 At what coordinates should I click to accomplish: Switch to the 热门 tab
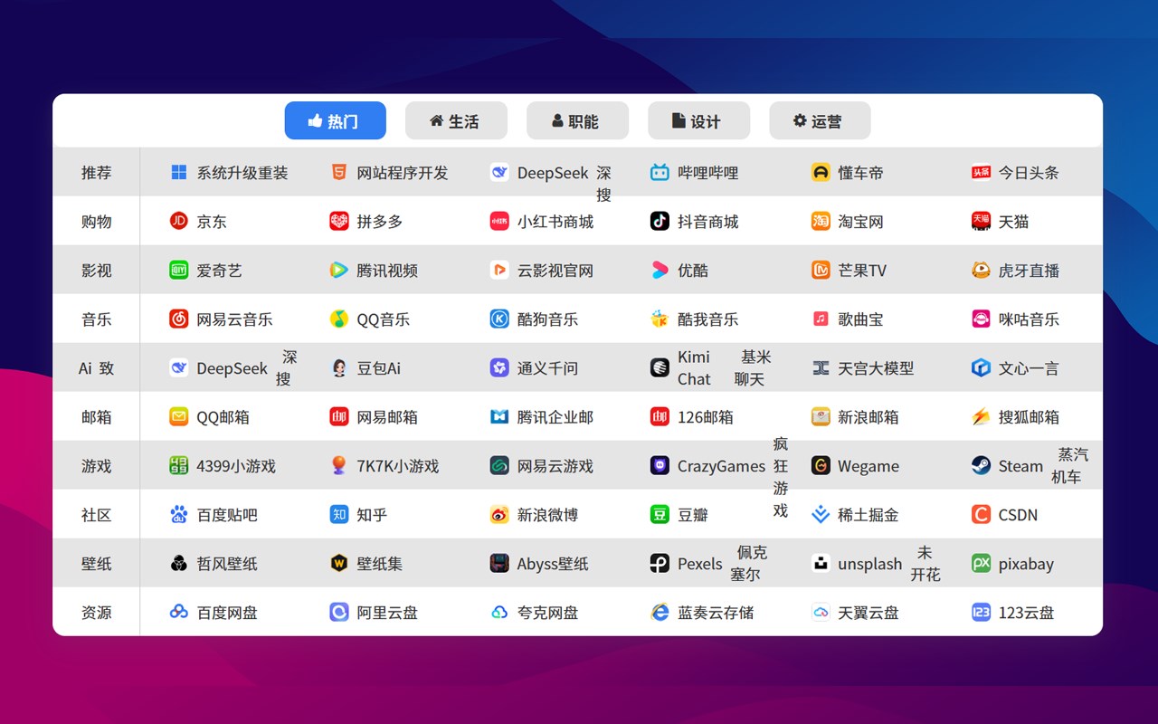pyautogui.click(x=335, y=120)
